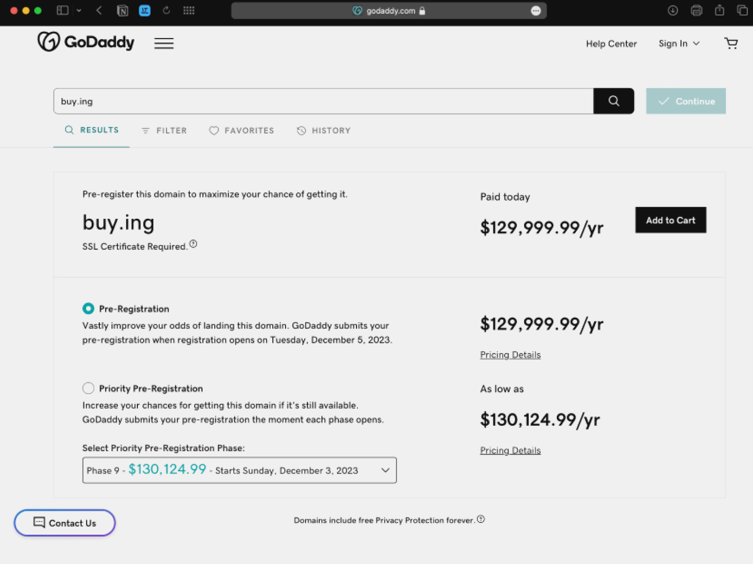
Task: Open Pricing Details under Pre-Registration price
Action: [x=510, y=355]
